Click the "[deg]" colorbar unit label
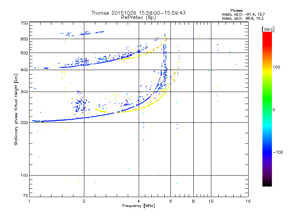The image size is (292, 219). 268,29
